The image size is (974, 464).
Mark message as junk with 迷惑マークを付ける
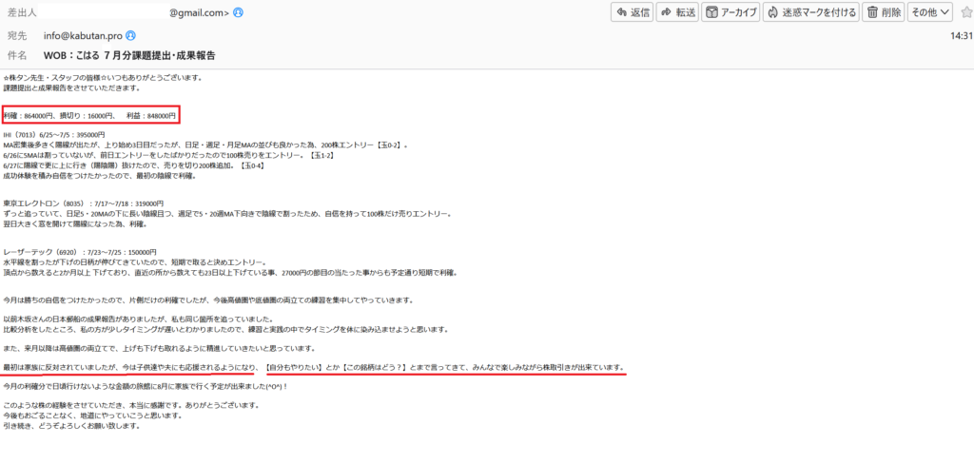coord(811,11)
